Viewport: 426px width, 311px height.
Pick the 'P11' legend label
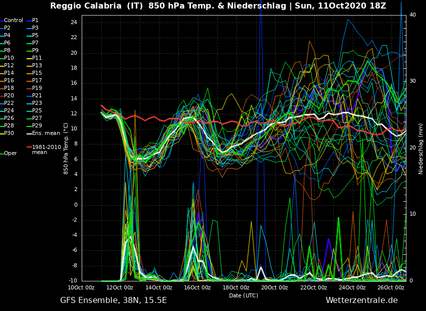coord(37,58)
